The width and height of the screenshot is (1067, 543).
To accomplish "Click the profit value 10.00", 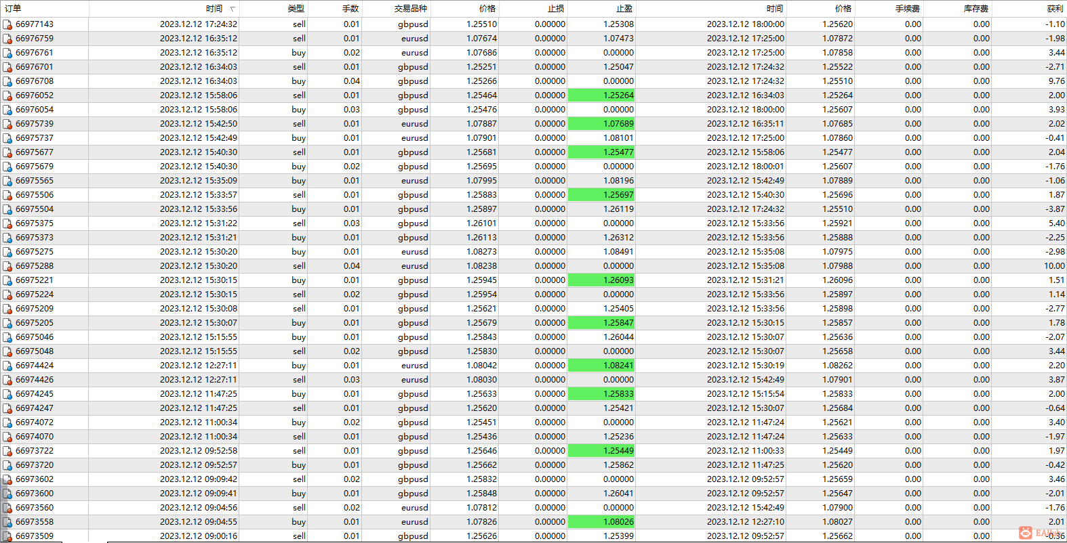I will click(x=1054, y=266).
